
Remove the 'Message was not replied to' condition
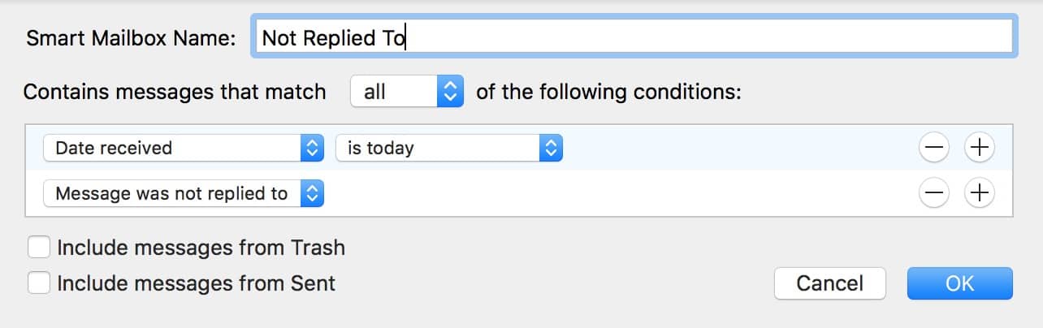(934, 193)
